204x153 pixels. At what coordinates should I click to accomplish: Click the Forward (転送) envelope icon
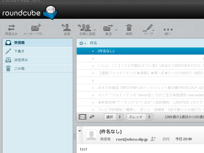click(x=108, y=28)
